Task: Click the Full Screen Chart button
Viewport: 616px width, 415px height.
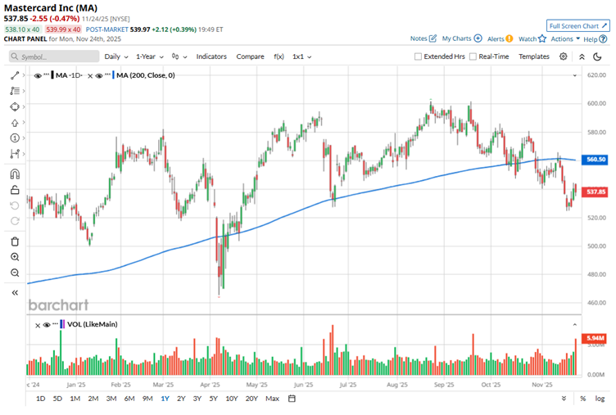Action: tap(578, 25)
